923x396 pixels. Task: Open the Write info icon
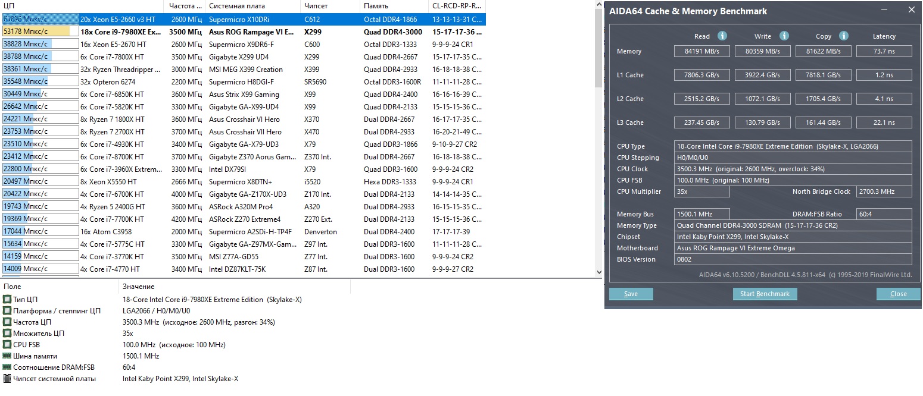click(784, 36)
